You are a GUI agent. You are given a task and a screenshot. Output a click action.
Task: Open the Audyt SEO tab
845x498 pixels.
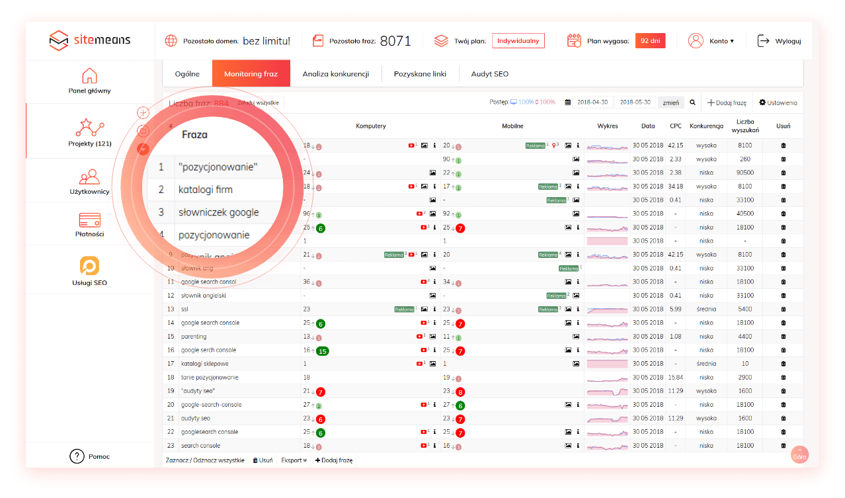[x=489, y=74]
